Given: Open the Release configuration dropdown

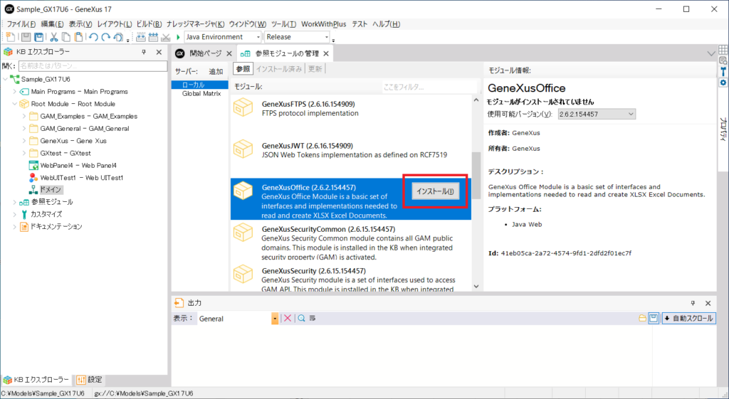Looking at the screenshot, I should (327, 37).
